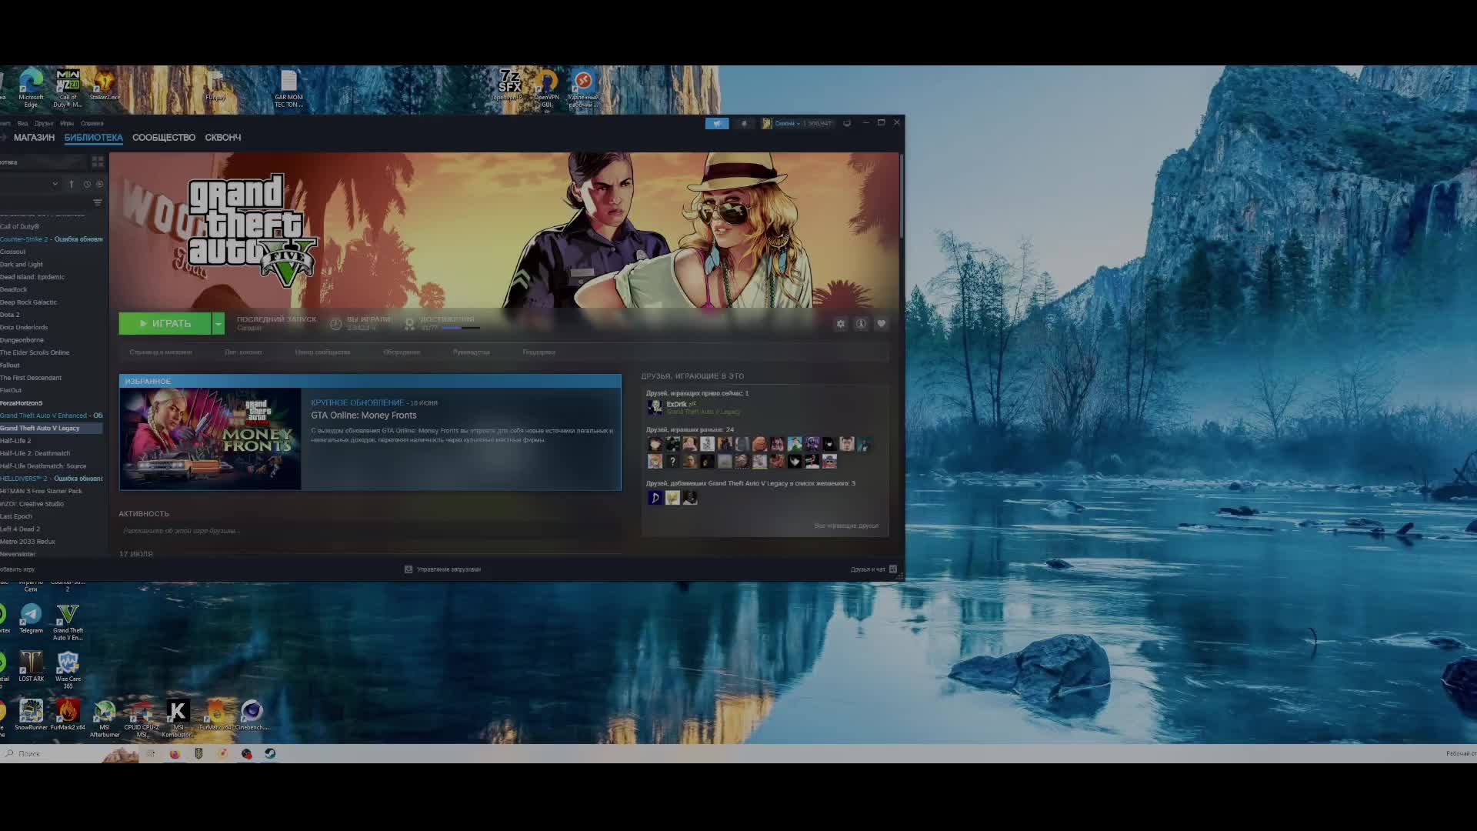Open GTA Online: Money Fronts news link

click(363, 415)
